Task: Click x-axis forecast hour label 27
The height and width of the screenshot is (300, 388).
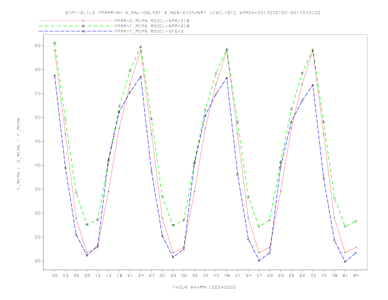Action: (x=152, y=275)
